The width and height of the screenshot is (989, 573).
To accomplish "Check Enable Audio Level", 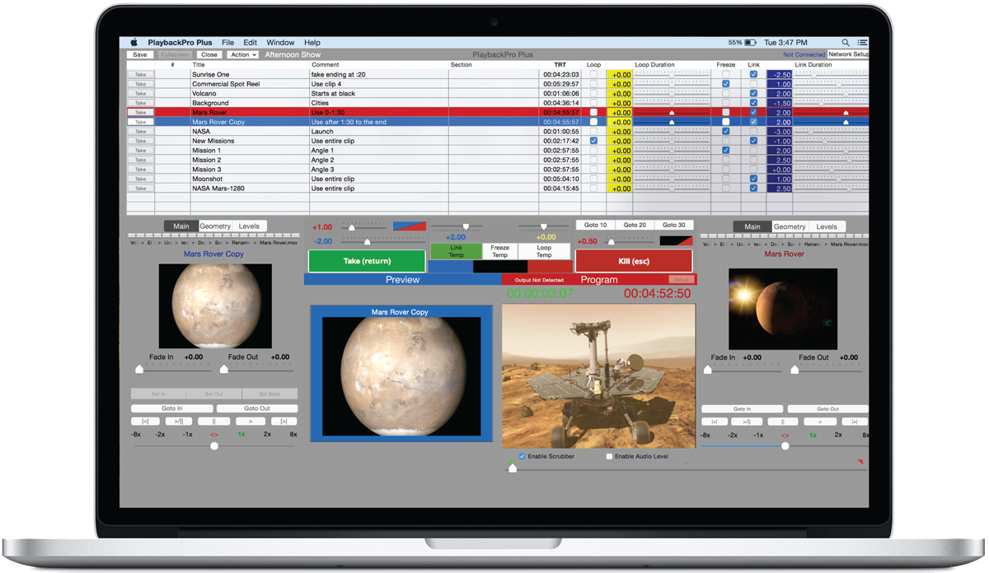I will (609, 456).
